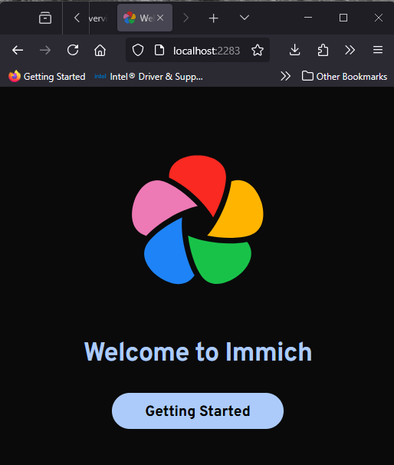The image size is (394, 465).
Task: Open the Firefox hamburger menu
Action: pyautogui.click(x=378, y=50)
